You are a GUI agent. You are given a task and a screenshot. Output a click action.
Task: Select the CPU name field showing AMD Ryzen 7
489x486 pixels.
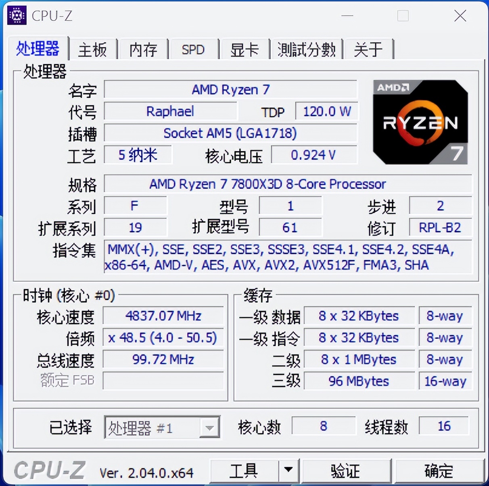231,89
